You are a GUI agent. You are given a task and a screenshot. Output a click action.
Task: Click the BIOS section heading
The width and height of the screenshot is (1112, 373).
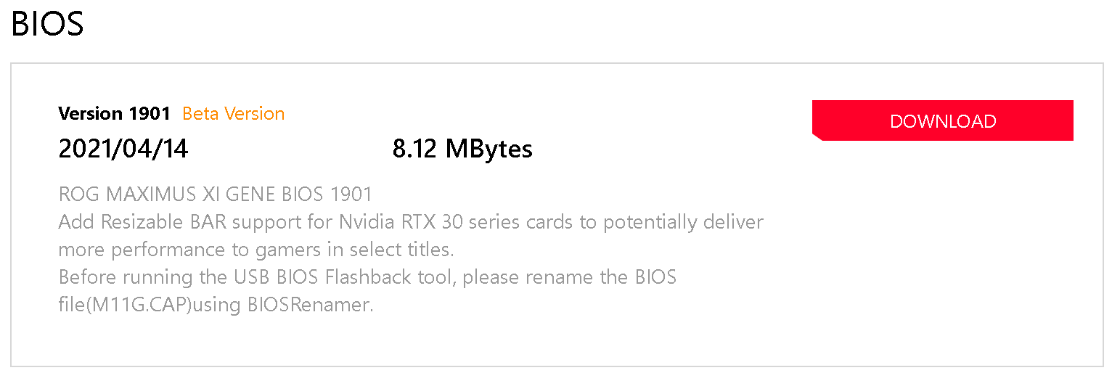point(48,23)
